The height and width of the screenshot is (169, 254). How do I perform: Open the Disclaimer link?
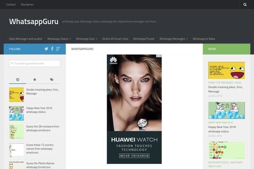[27, 5]
